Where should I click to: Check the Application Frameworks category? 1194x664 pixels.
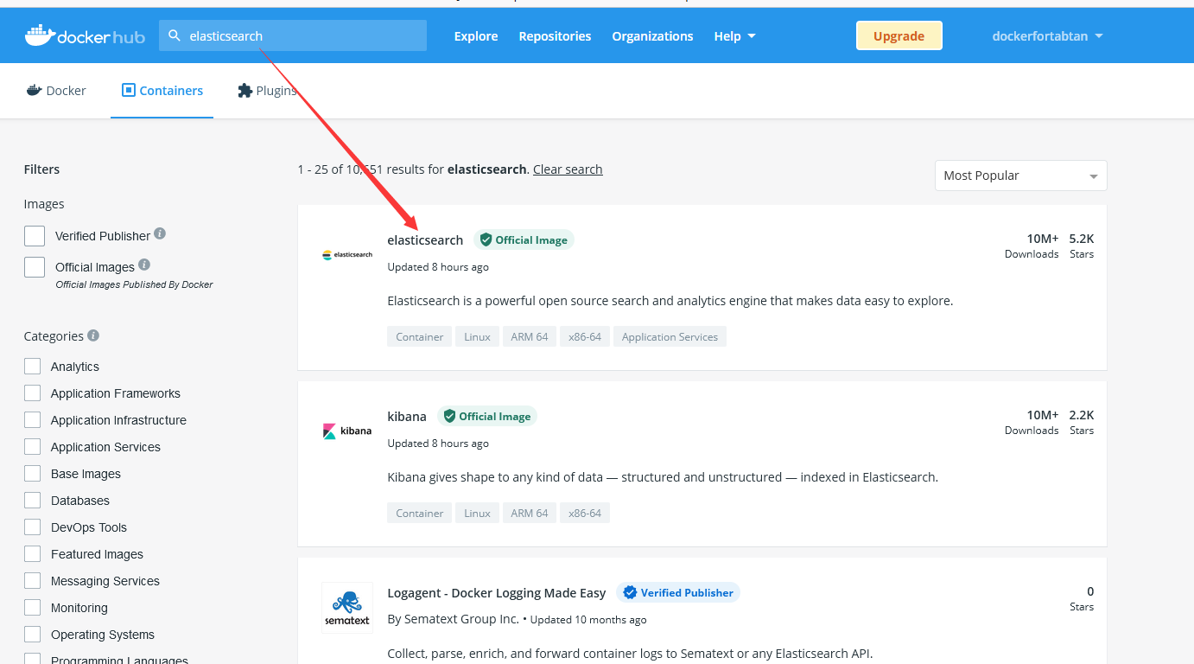point(33,393)
